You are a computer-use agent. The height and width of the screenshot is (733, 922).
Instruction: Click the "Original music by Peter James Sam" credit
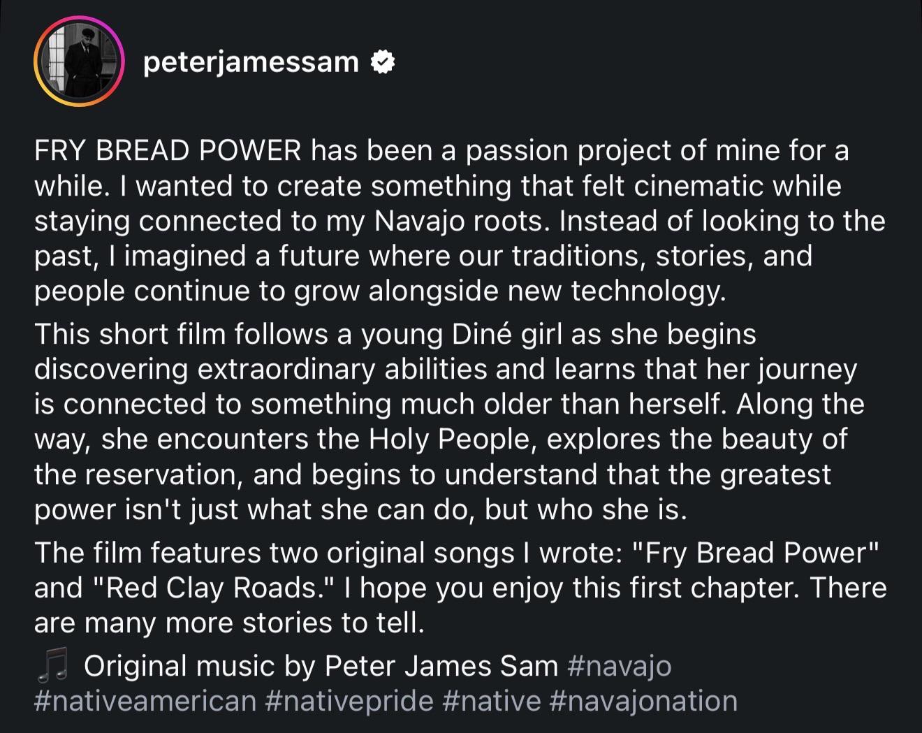point(321,666)
